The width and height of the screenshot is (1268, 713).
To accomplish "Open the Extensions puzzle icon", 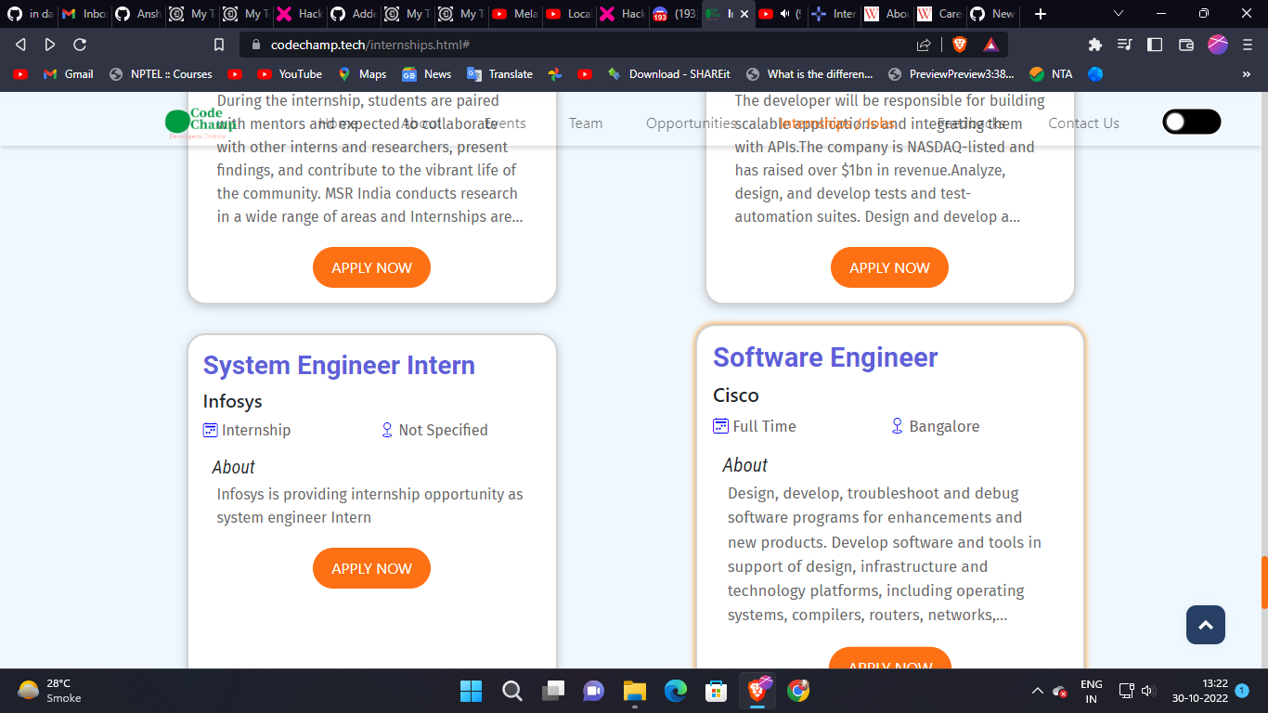I will click(x=1094, y=45).
